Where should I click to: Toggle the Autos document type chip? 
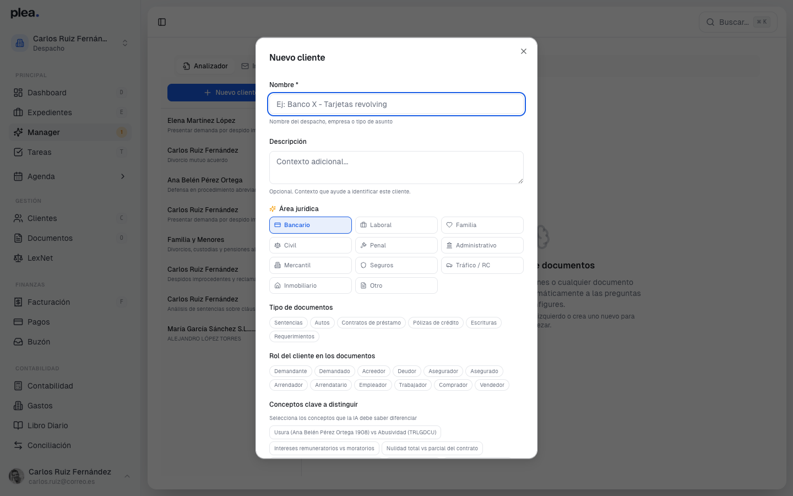point(322,323)
